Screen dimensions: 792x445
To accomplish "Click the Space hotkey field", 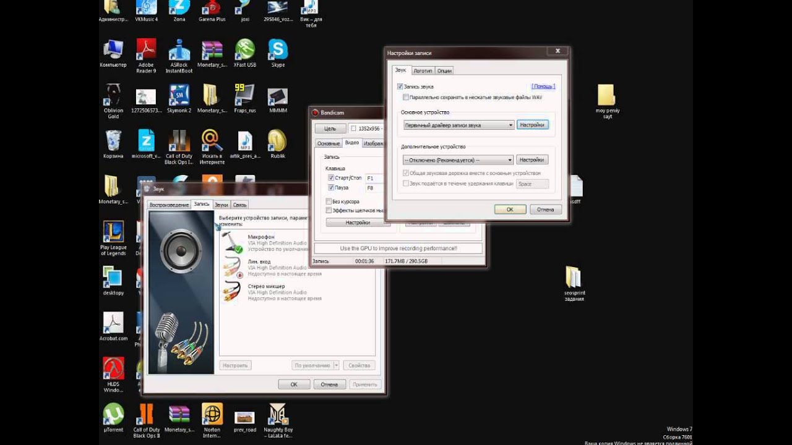I will coord(532,184).
